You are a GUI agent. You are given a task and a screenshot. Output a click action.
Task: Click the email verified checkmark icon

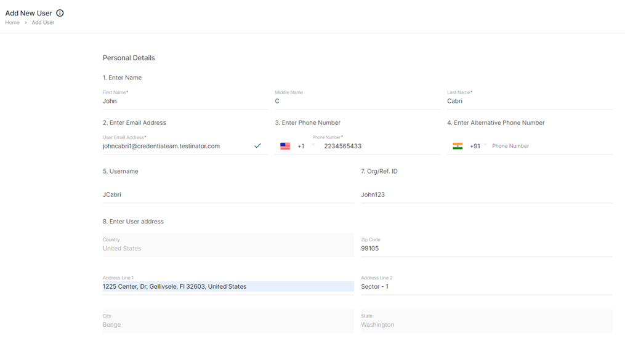pyautogui.click(x=257, y=146)
